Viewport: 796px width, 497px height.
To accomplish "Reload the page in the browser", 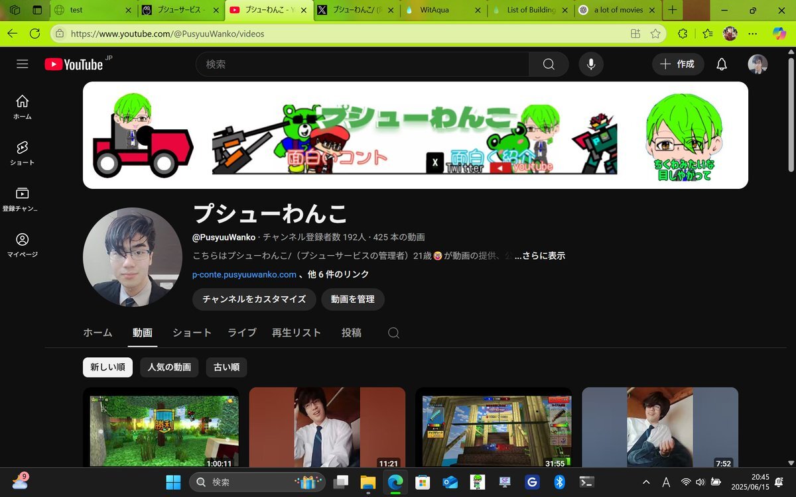I will [35, 33].
